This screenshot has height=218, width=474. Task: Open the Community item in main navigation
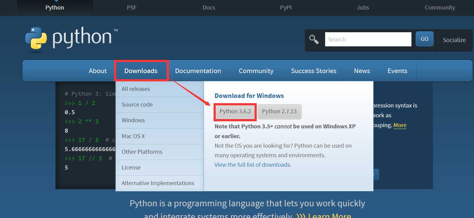click(x=256, y=71)
